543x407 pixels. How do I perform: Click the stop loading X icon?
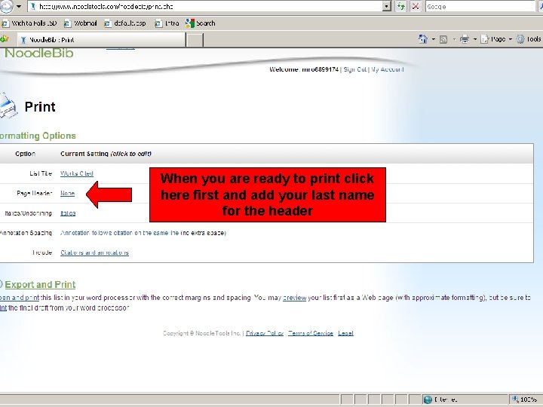[416, 6]
